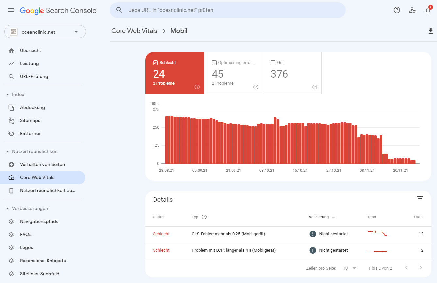Click the Sitemaps icon

11,121
